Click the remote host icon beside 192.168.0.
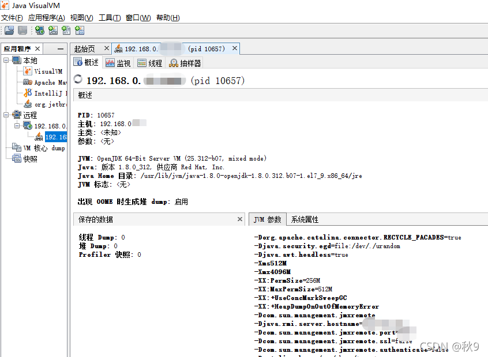The image size is (488, 357). pos(28,126)
